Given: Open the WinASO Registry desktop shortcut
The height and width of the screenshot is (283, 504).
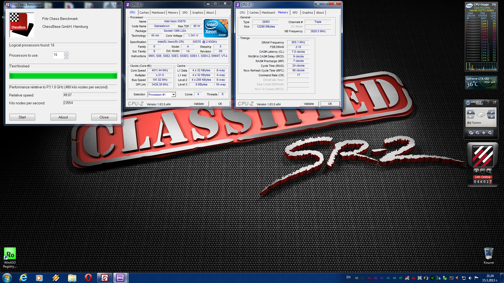Looking at the screenshot, I should coord(10,258).
